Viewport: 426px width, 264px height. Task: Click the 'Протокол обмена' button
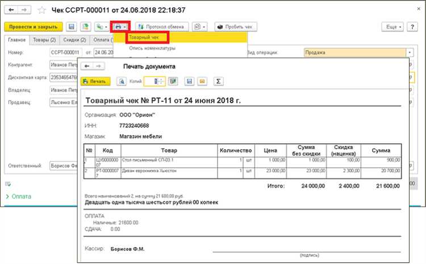162,27
